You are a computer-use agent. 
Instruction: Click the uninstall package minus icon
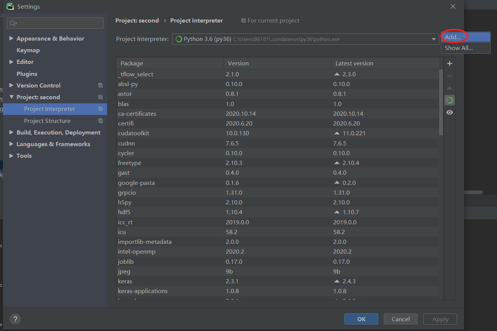[449, 76]
